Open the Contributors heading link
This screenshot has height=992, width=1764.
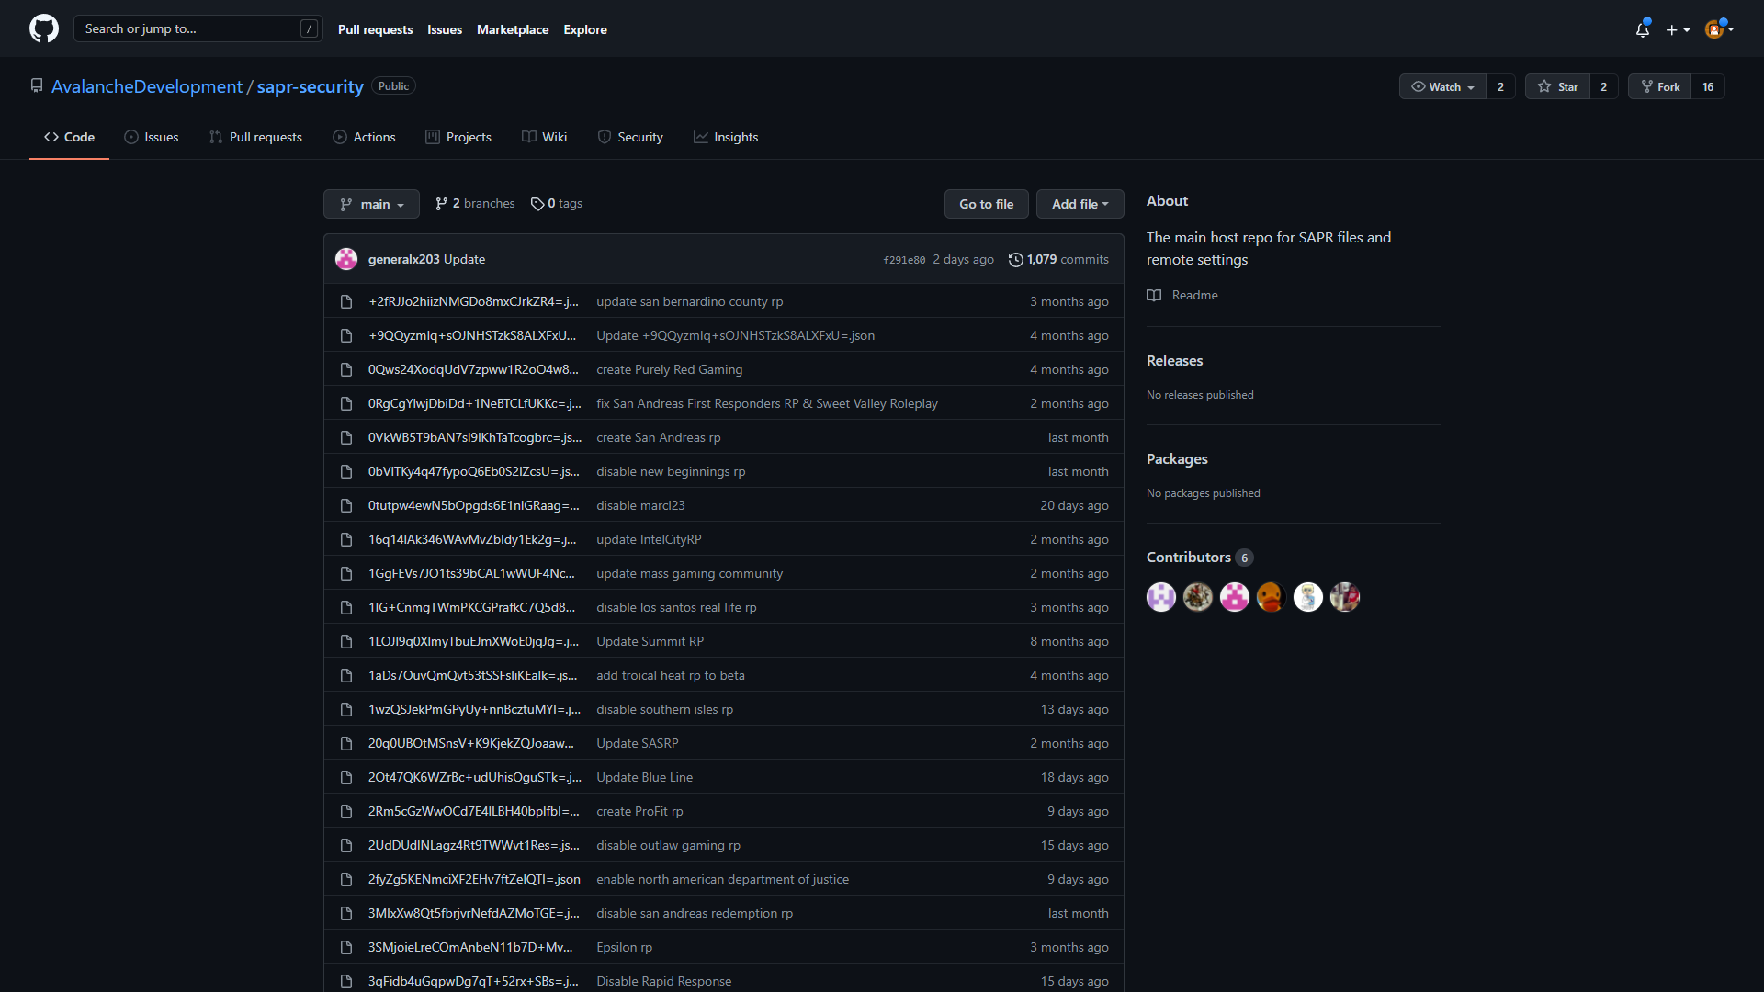coord(1199,557)
